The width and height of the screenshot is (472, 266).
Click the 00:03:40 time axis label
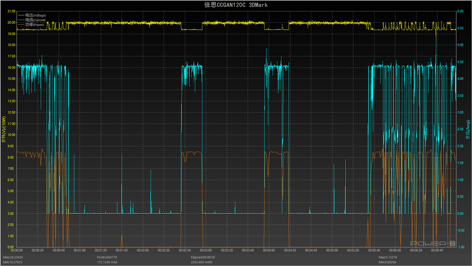click(x=248, y=250)
